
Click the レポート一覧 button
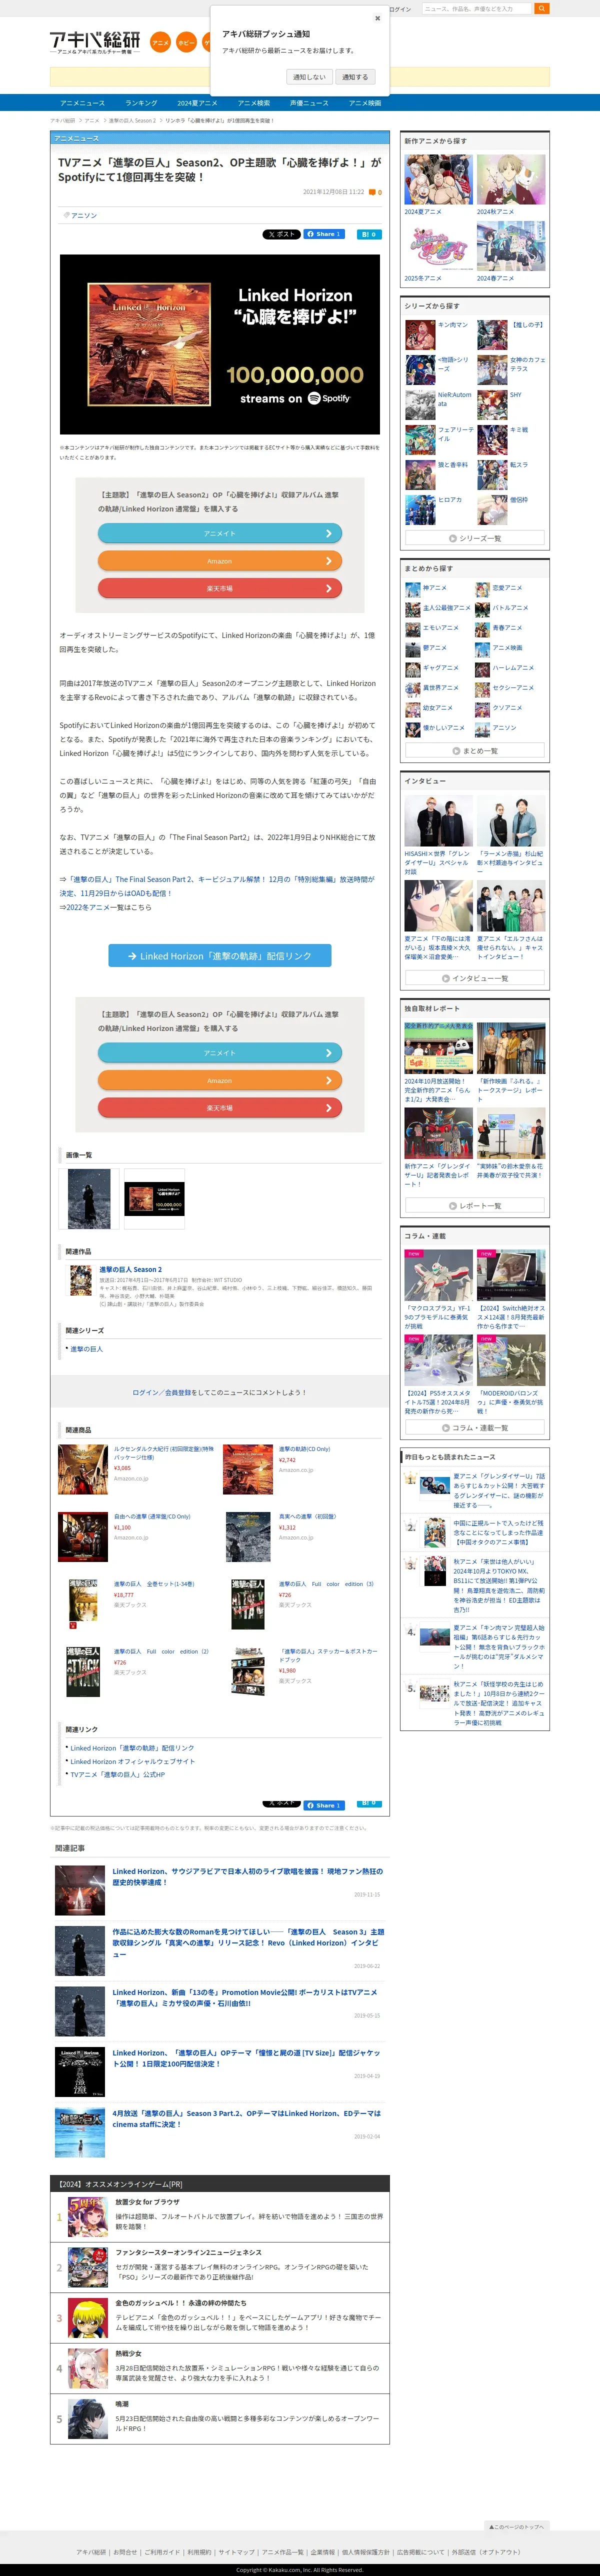point(475,1206)
